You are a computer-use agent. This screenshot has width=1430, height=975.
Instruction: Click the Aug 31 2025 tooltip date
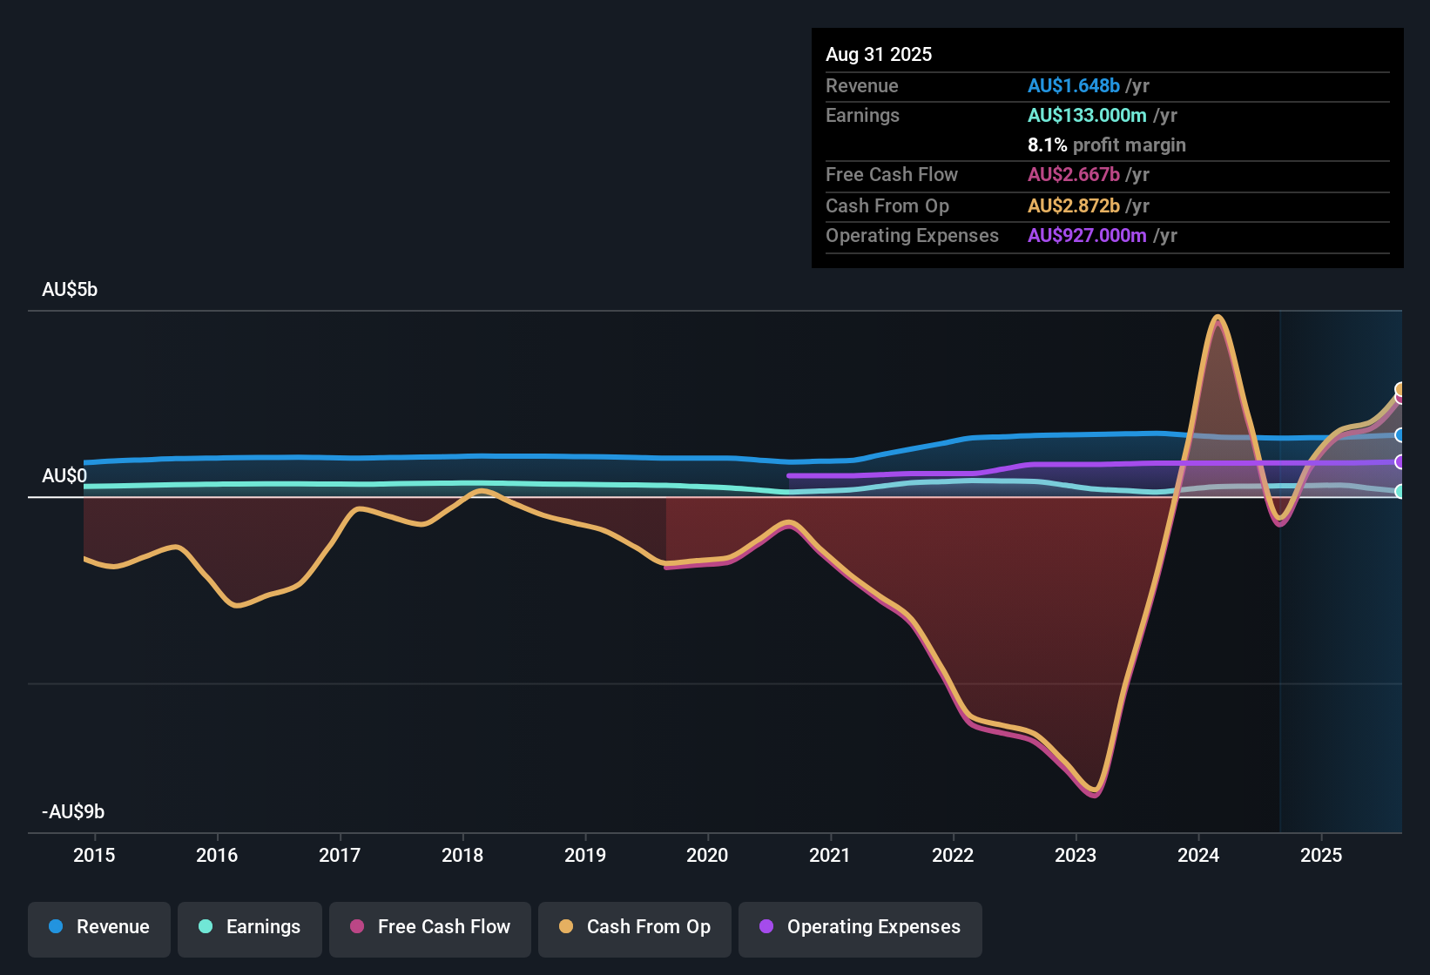point(879,55)
